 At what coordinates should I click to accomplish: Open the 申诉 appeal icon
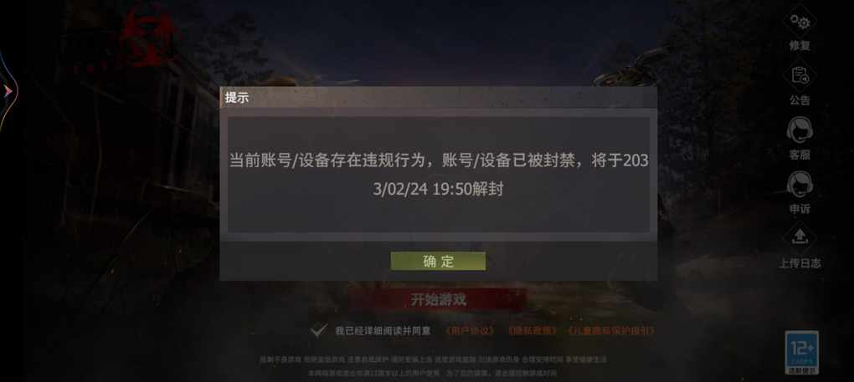click(x=800, y=184)
